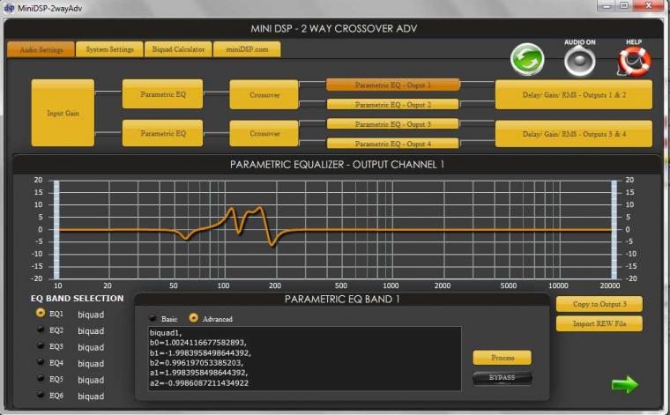Image resolution: width=670 pixels, height=415 pixels.
Task: Select the EQ6 band radio button
Action: pos(41,395)
